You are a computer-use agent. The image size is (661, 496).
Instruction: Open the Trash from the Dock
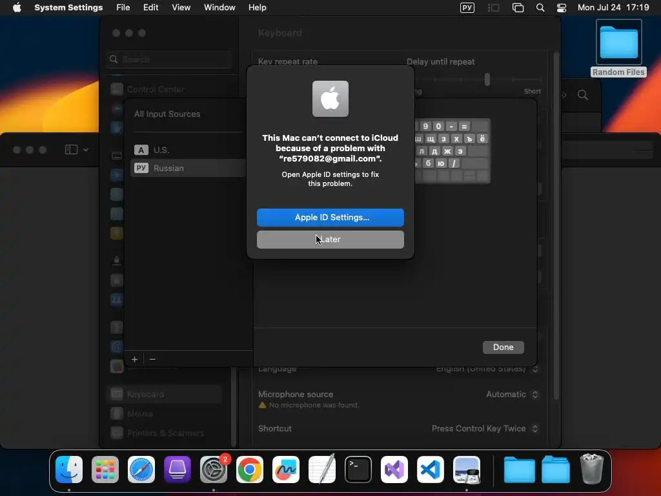pos(591,470)
